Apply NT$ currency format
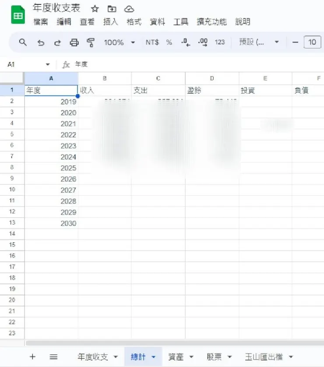 (x=152, y=42)
